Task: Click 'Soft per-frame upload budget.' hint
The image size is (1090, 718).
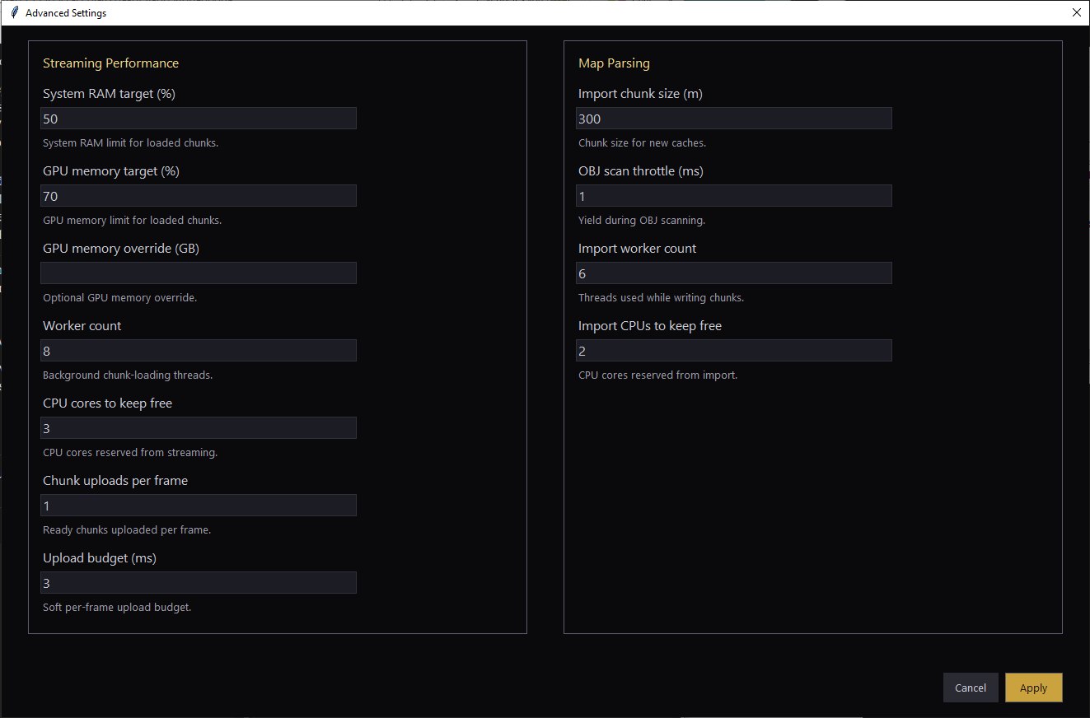Action: coord(117,608)
